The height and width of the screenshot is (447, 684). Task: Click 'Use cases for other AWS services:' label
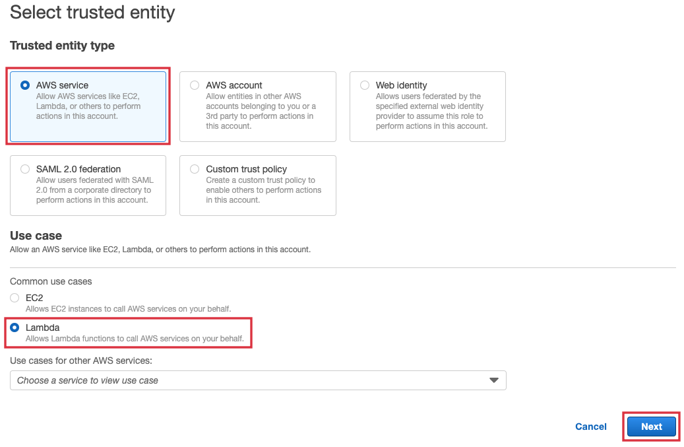pos(81,361)
